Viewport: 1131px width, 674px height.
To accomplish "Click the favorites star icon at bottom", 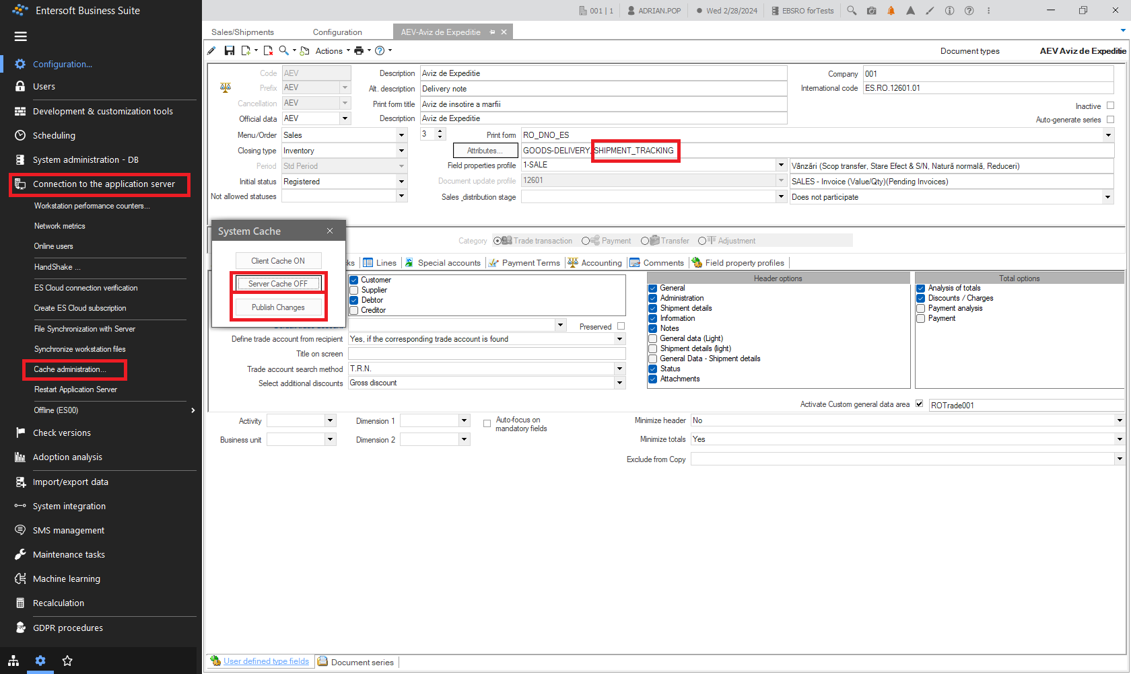I will 67,661.
